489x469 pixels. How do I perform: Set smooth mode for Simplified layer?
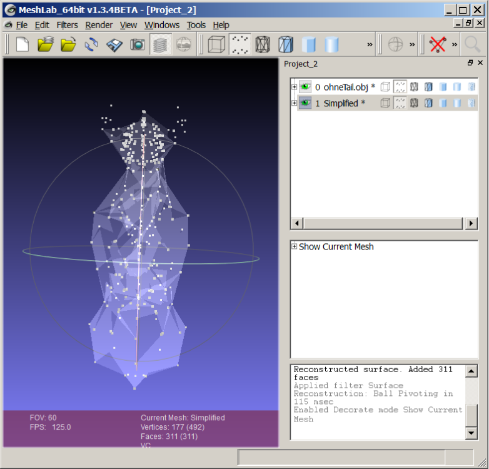click(x=471, y=103)
